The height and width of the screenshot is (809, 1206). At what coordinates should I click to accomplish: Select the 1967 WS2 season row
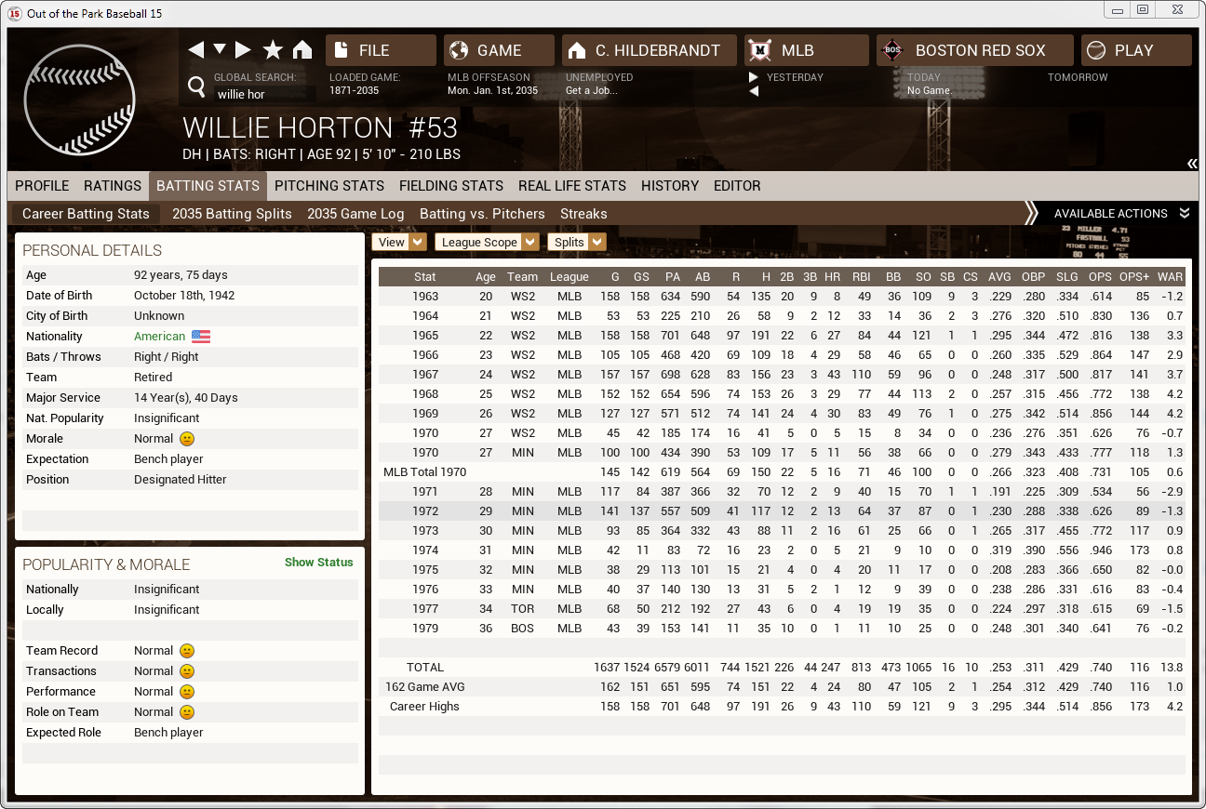point(782,375)
